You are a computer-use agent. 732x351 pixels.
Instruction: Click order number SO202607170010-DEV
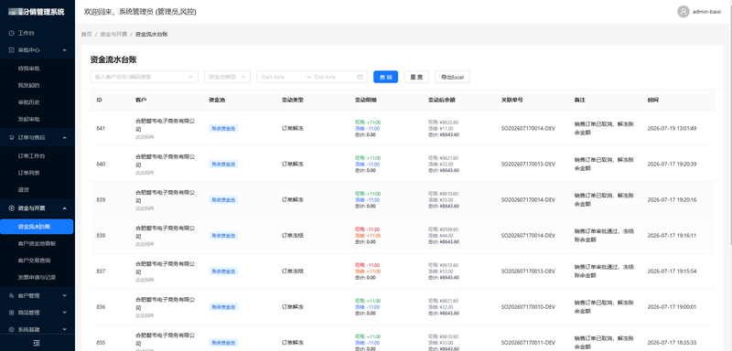pos(528,307)
